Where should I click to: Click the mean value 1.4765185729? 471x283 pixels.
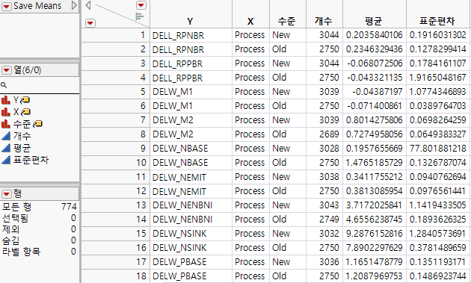click(375, 163)
